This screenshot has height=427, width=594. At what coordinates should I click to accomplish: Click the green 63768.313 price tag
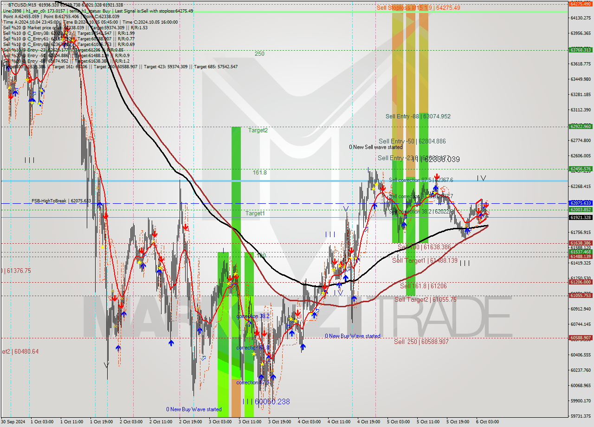[581, 50]
